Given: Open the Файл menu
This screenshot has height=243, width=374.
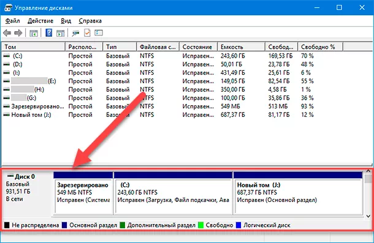Looking at the screenshot, I should (x=13, y=21).
